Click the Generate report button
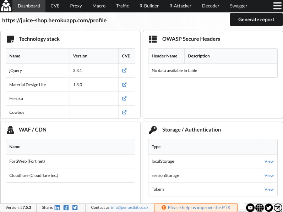This screenshot has width=283, height=212. (256, 19)
